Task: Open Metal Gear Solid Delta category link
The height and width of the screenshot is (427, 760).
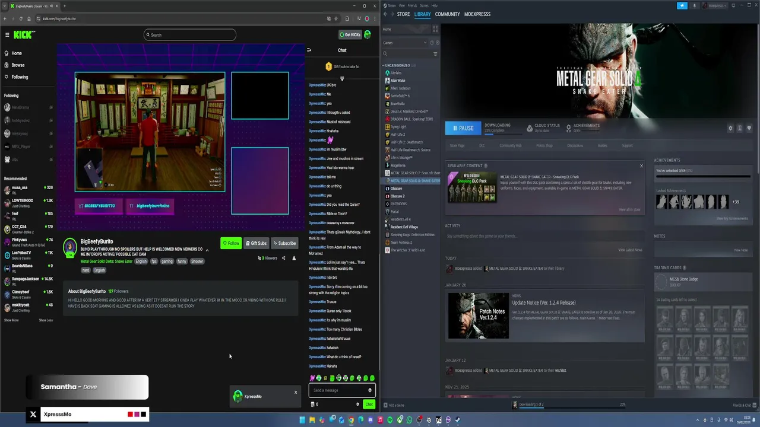Action: coord(106,262)
